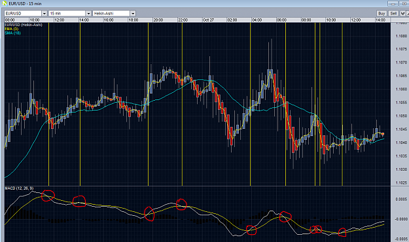Select the EUR/USD (Heikin-Ashi) legend label
Screen dimensions: 409x242
[24, 25]
